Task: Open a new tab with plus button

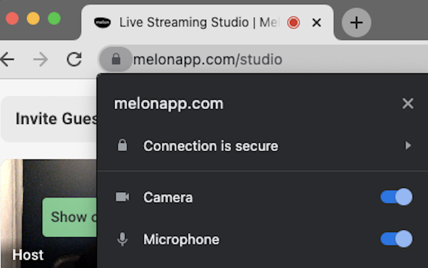Action: pos(356,22)
